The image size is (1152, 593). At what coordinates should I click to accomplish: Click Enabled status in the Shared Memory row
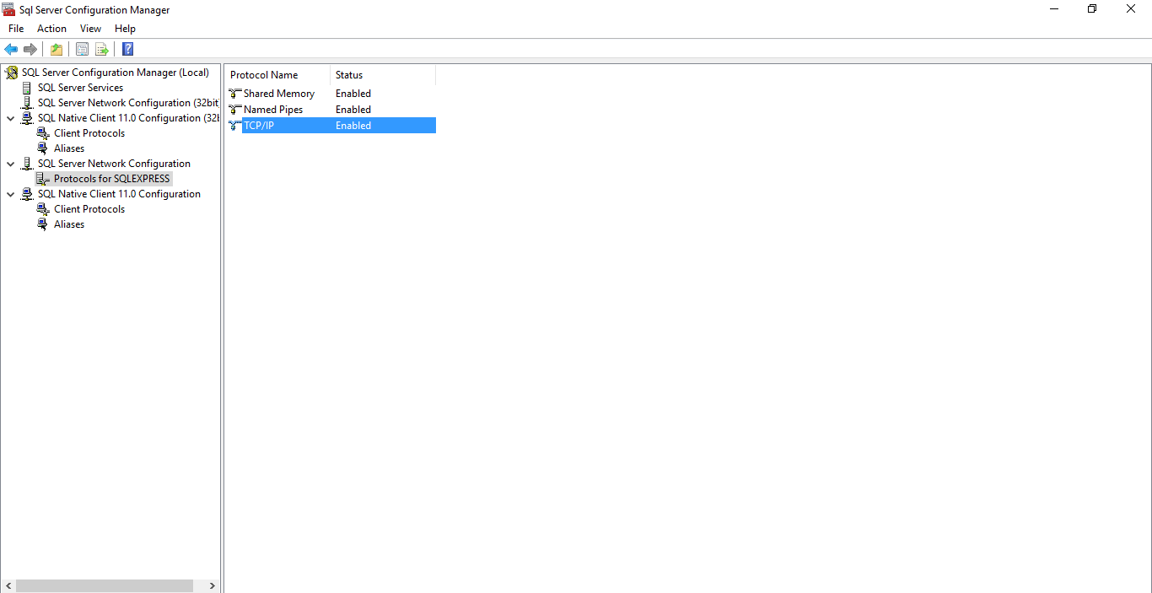point(353,94)
